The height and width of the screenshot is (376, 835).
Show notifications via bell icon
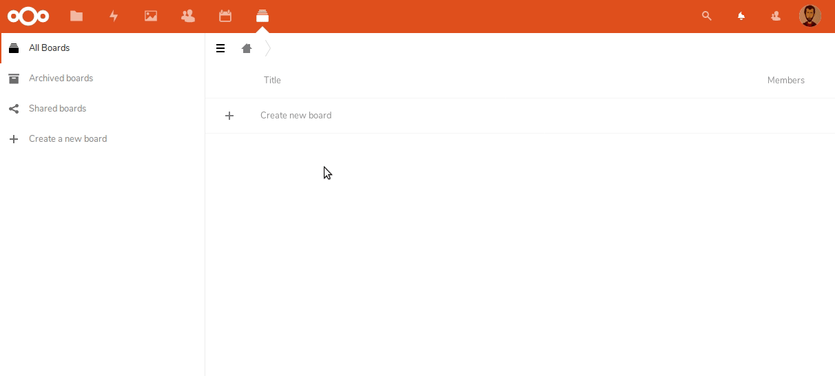[x=741, y=16]
